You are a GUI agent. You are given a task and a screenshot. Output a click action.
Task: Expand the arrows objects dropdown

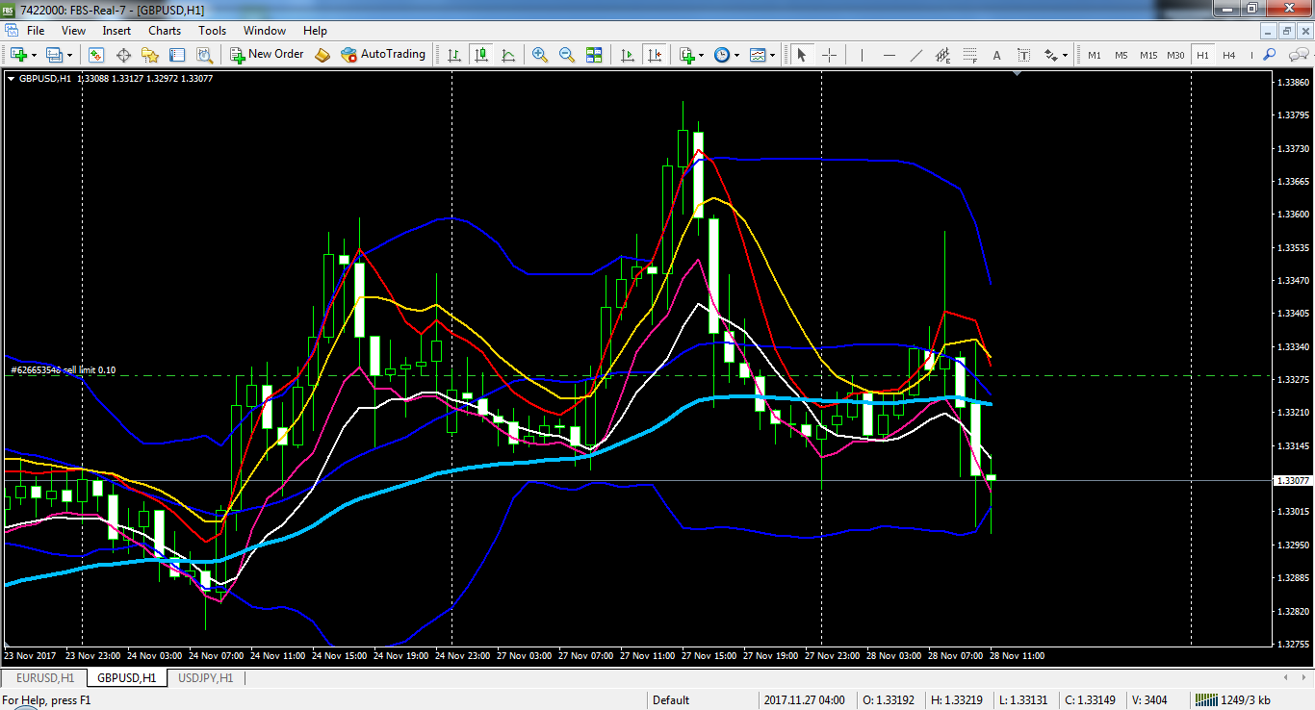tap(1066, 56)
